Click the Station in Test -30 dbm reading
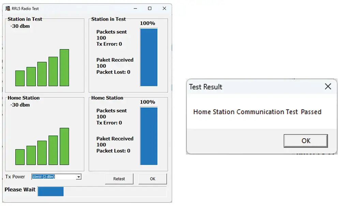This screenshot has height=206, width=341. click(20, 26)
